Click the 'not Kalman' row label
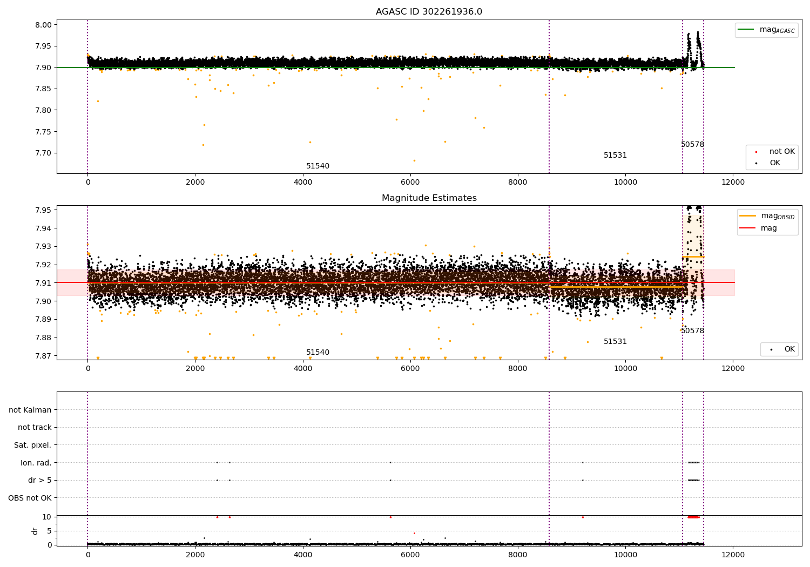 click(30, 410)
